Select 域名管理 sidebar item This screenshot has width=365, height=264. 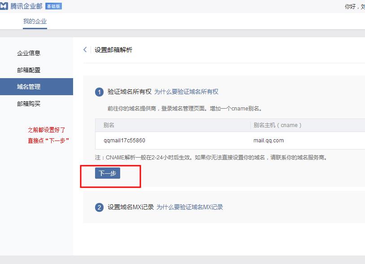pyautogui.click(x=29, y=87)
